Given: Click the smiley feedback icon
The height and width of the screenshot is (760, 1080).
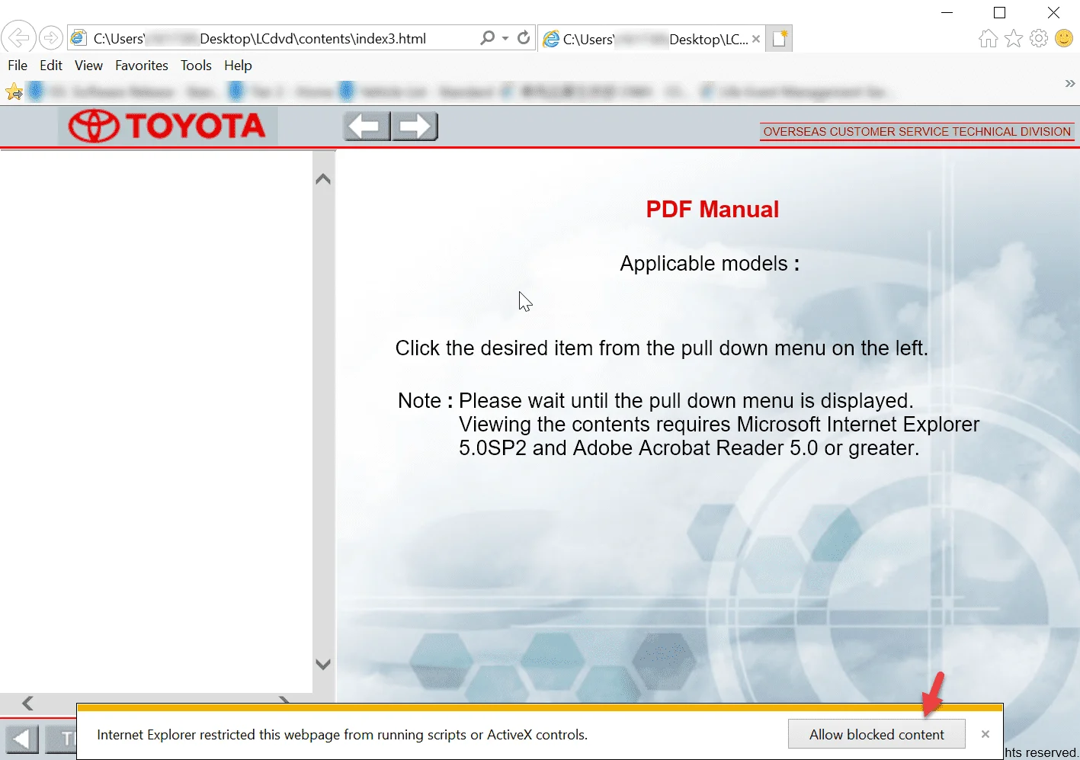Looking at the screenshot, I should click(1065, 38).
